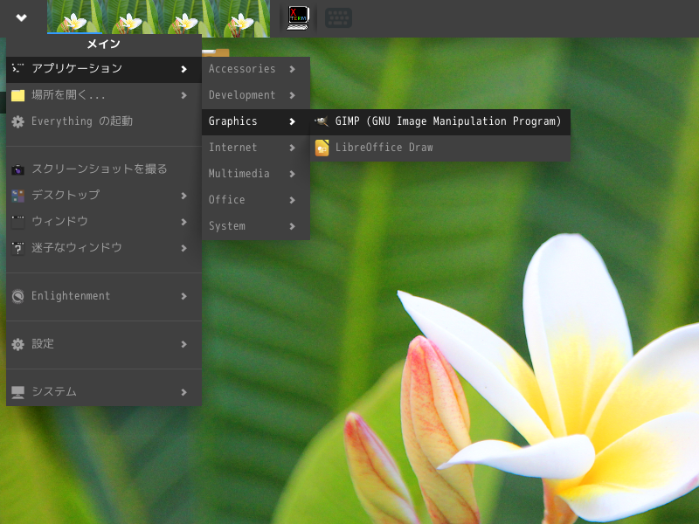Click the GIMP mascot icon
Image resolution: width=699 pixels, height=524 pixels.
pos(322,121)
